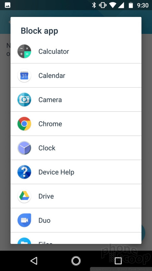Tap the Camera app icon
The height and width of the screenshot is (271, 152).
pyautogui.click(x=24, y=100)
